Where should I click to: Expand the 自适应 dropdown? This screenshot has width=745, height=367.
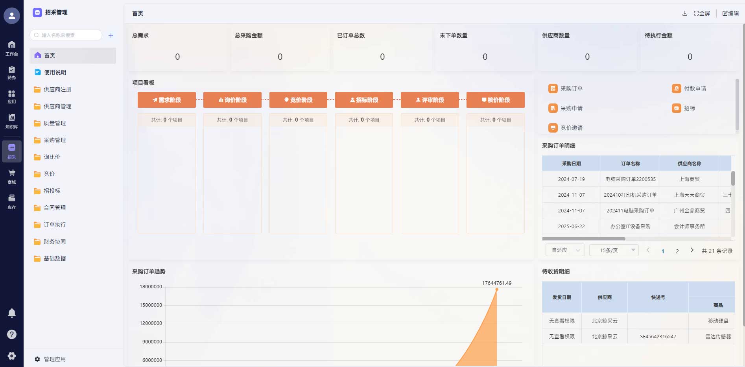(565, 250)
